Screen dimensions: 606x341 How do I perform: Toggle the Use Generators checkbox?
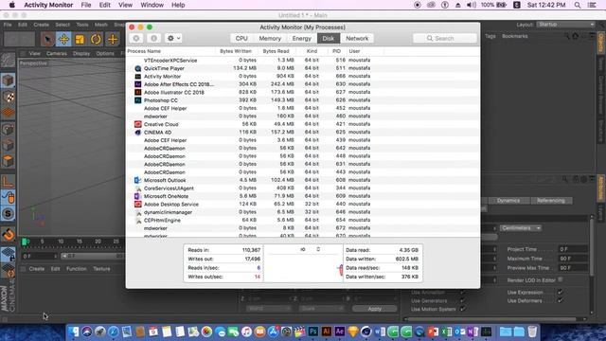pyautogui.click(x=463, y=300)
